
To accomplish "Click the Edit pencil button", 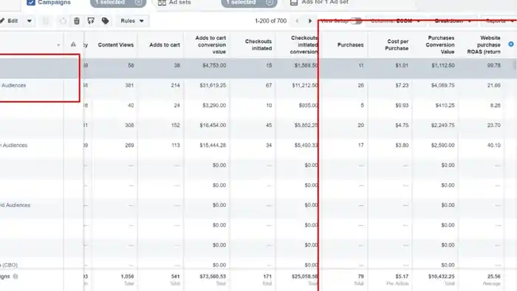I will pyautogui.click(x=9, y=21).
